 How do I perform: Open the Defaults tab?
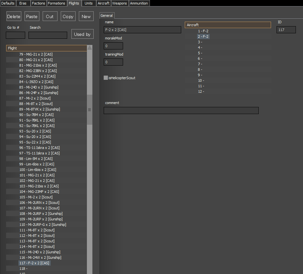click(8, 3)
